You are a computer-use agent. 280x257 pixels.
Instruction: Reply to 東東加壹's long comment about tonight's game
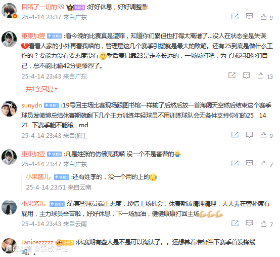pyautogui.click(x=246, y=76)
